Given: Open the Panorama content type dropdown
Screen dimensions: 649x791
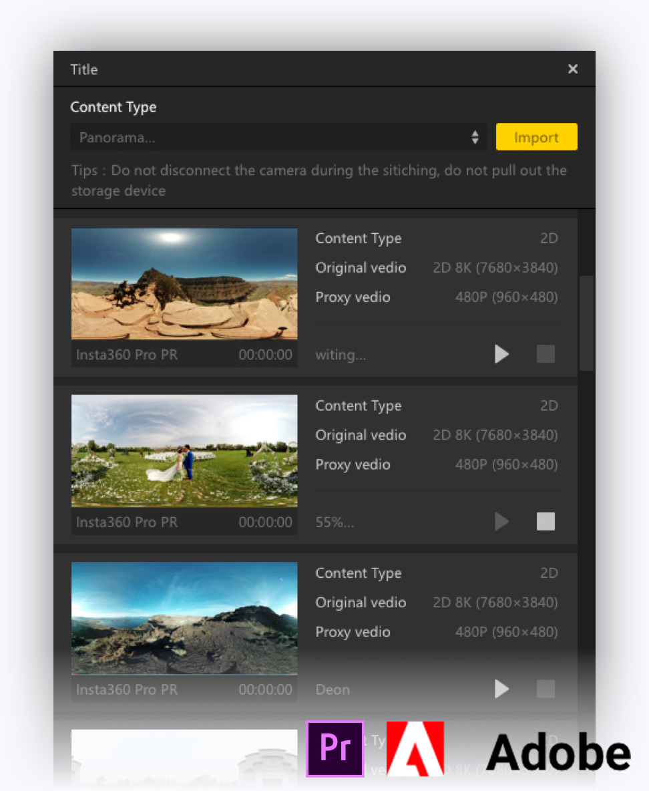Looking at the screenshot, I should [278, 137].
